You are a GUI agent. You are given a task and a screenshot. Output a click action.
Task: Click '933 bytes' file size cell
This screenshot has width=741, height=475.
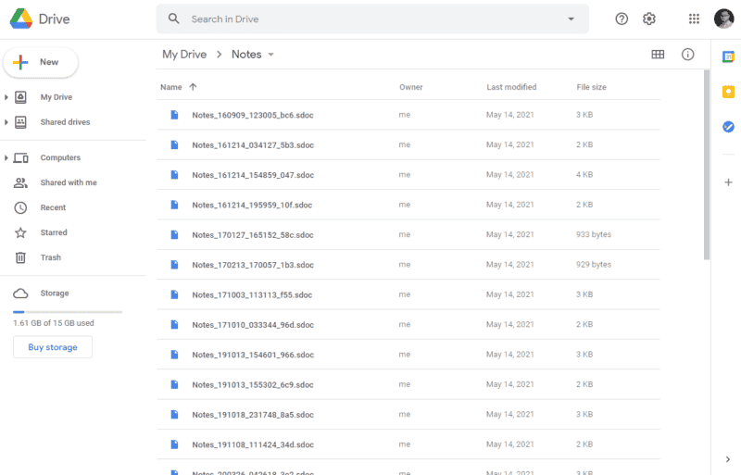point(594,234)
